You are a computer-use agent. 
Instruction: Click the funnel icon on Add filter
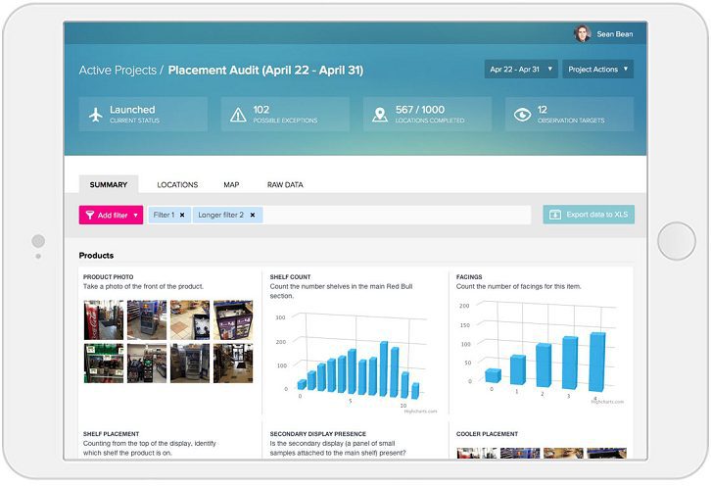[90, 215]
